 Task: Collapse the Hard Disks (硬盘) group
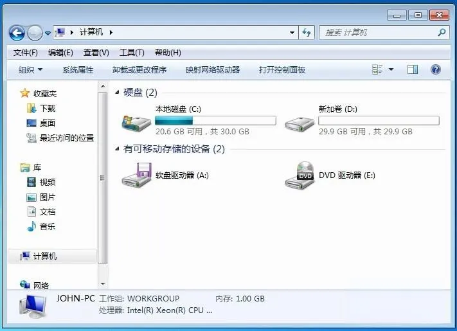coord(117,93)
